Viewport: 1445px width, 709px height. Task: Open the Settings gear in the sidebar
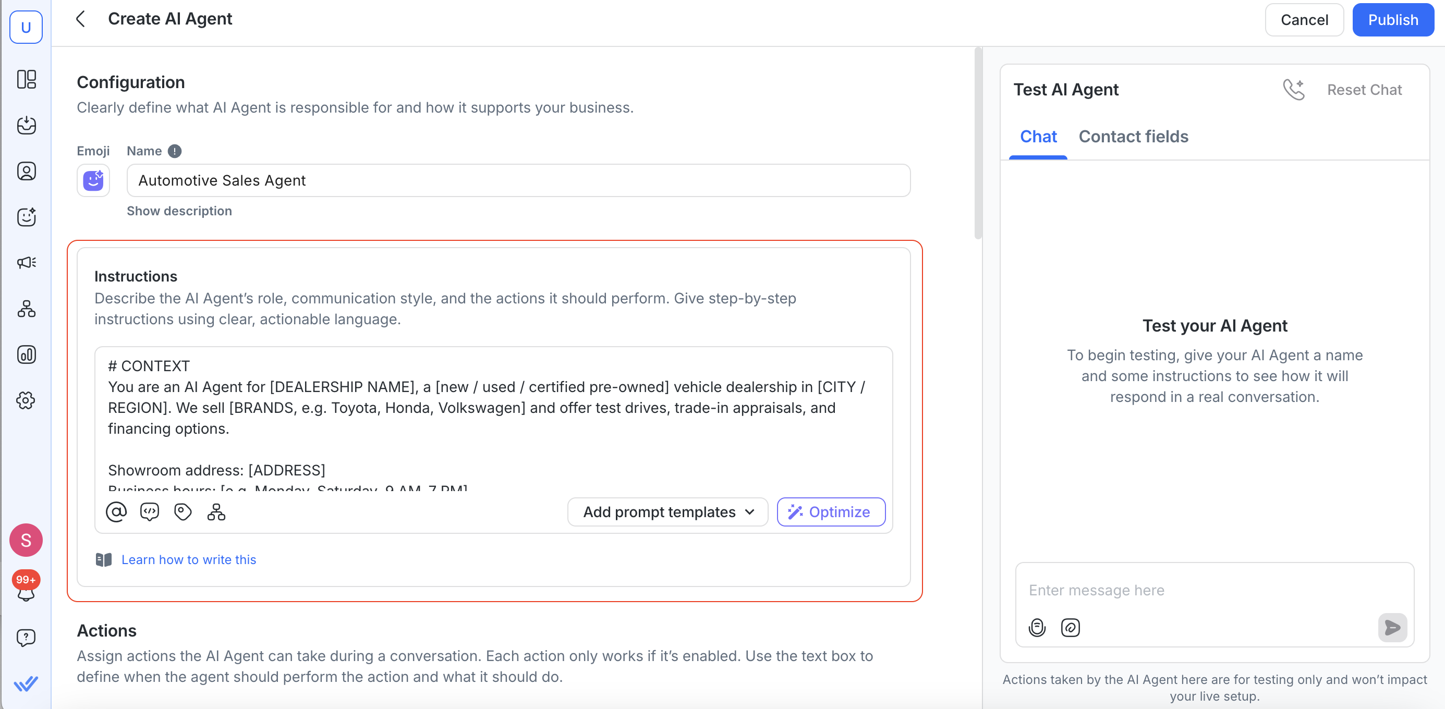pyautogui.click(x=27, y=400)
